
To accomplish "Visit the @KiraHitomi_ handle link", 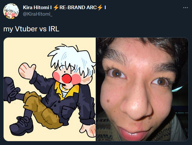I will pos(38,14).
